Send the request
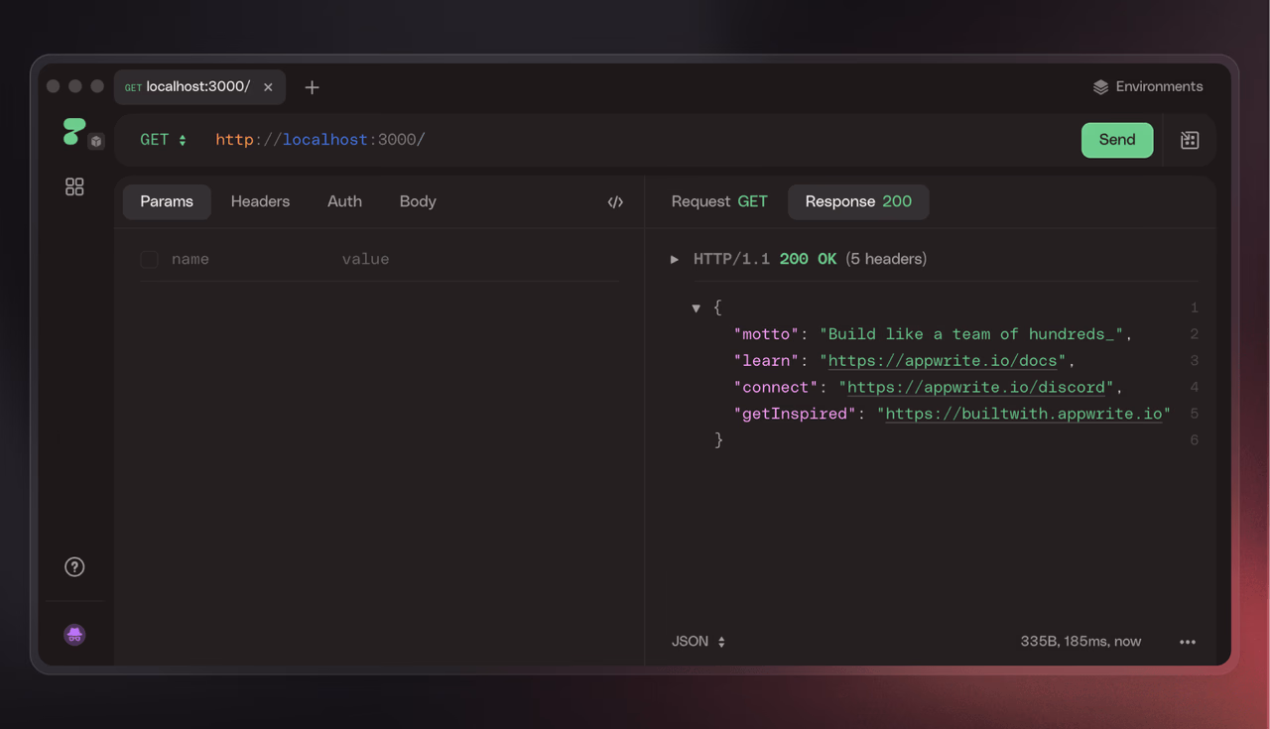 (x=1117, y=140)
